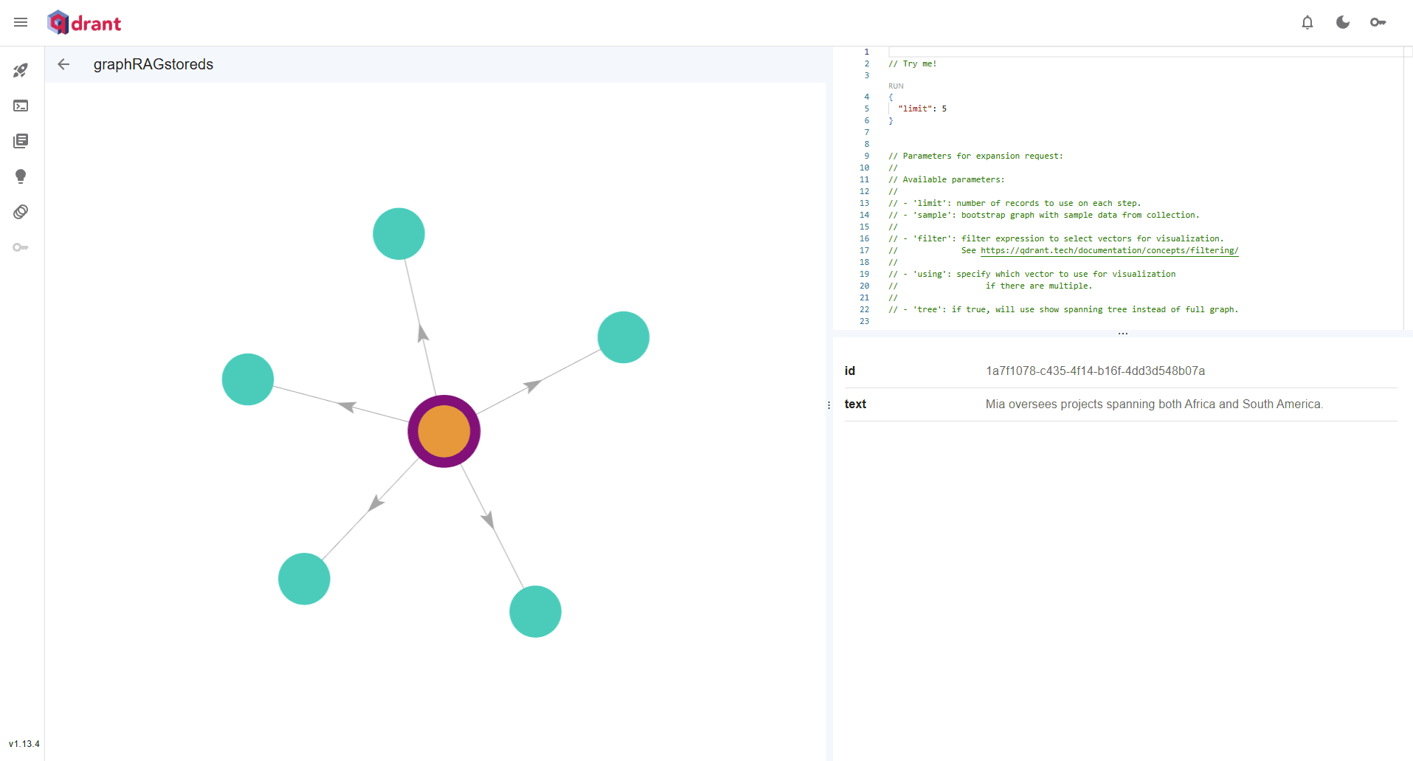
Task: Open the Welcome page via rocket icon
Action: [21, 70]
